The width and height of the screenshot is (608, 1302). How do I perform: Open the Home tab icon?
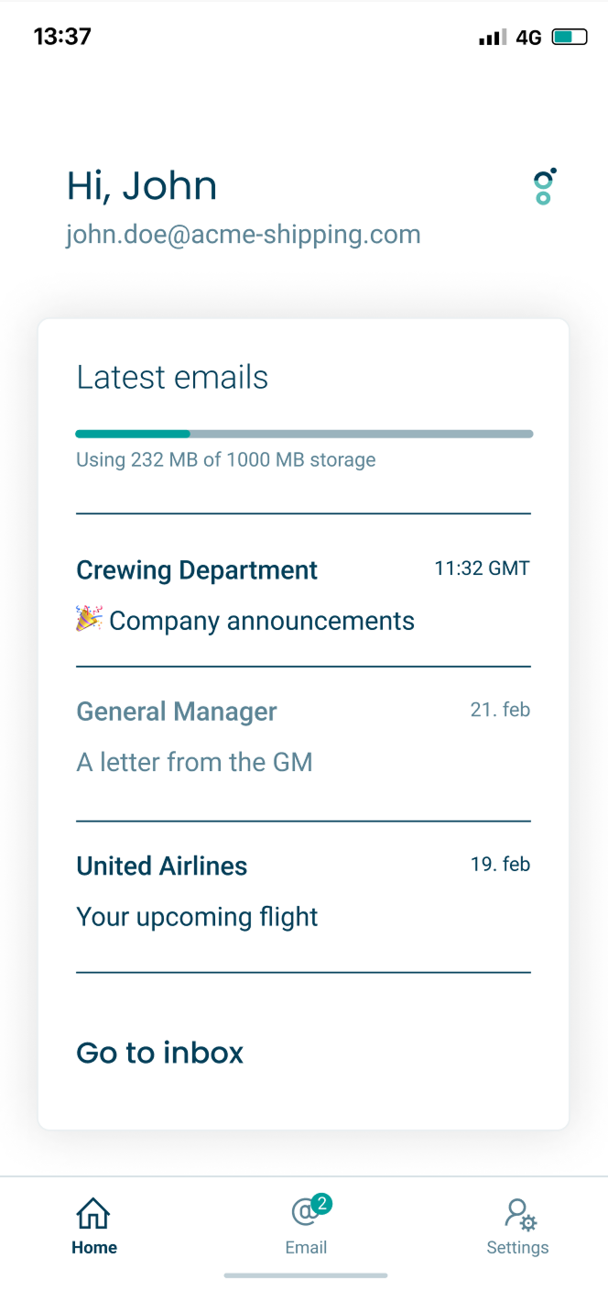[93, 1213]
